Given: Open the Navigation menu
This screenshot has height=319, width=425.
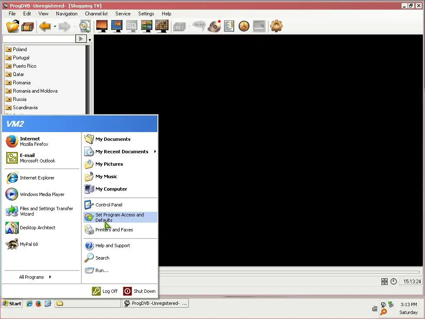Looking at the screenshot, I should (x=67, y=14).
